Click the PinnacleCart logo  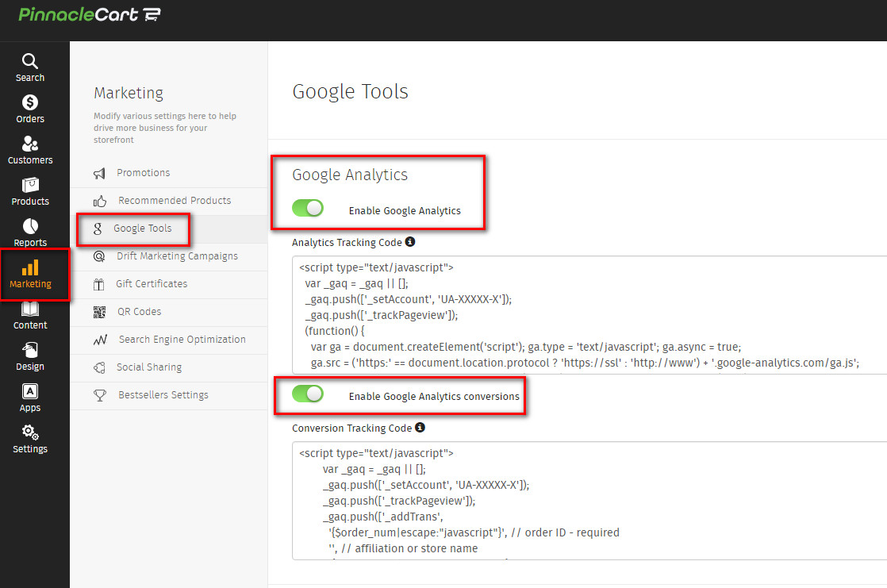click(x=90, y=14)
